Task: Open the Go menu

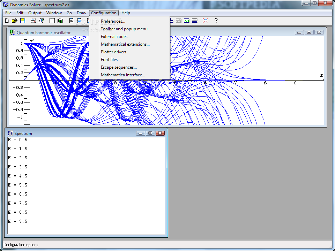Action: 69,13
